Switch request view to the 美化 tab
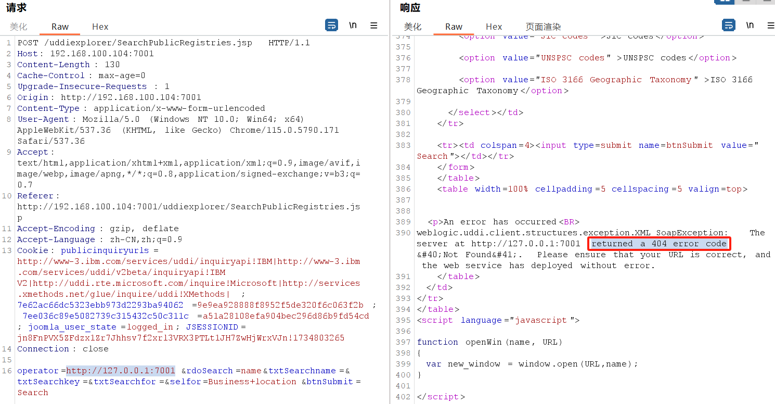 click(x=18, y=27)
